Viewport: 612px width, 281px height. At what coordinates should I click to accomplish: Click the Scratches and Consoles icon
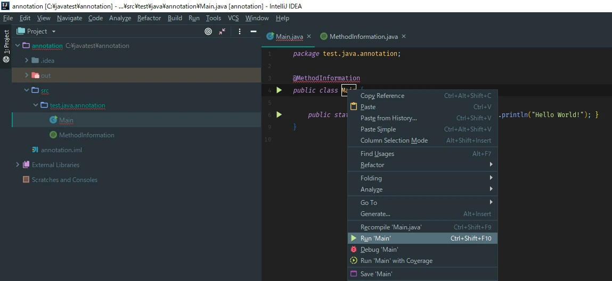pos(26,180)
